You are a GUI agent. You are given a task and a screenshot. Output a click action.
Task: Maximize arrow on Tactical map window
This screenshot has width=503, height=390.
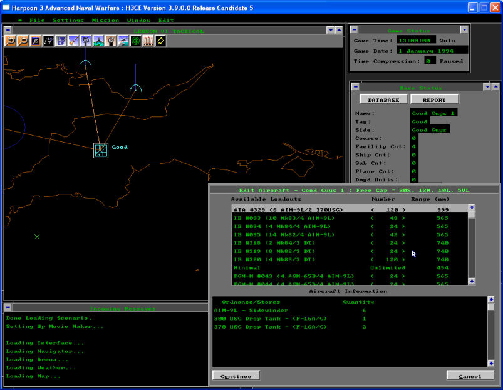(339, 30)
